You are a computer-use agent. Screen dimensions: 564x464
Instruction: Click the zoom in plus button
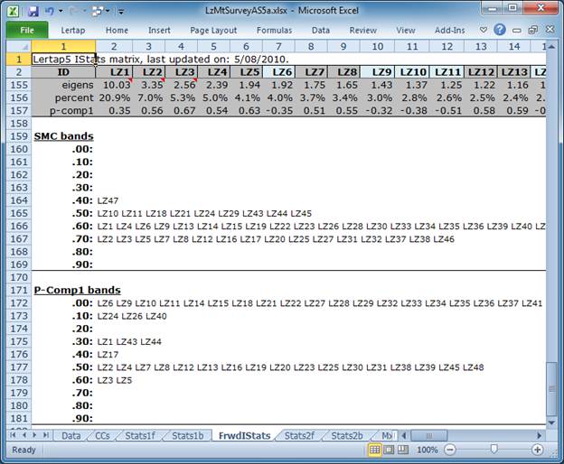[x=540, y=450]
